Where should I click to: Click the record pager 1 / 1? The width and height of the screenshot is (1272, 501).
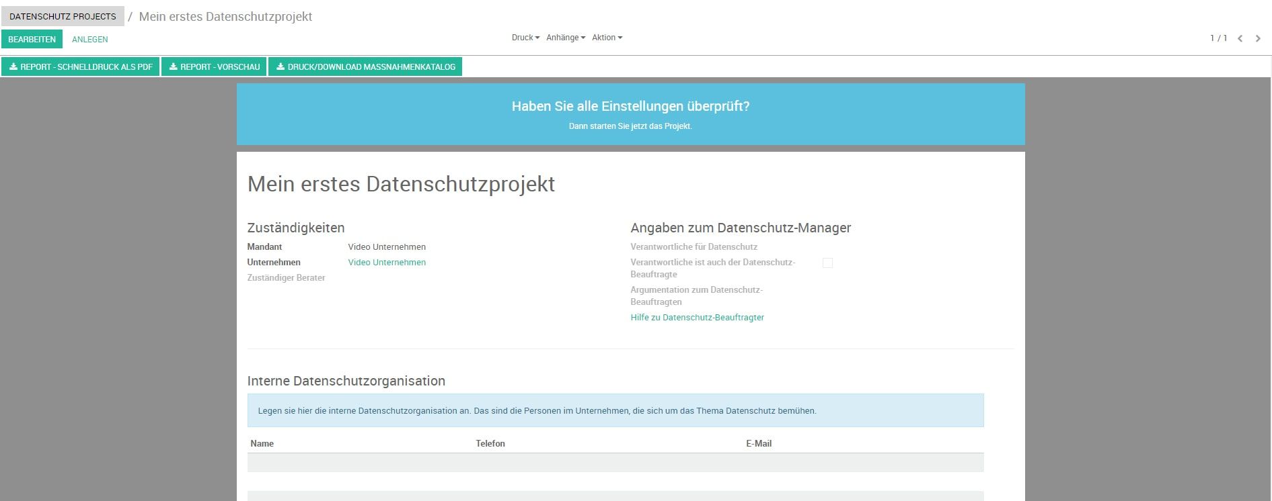(1218, 38)
